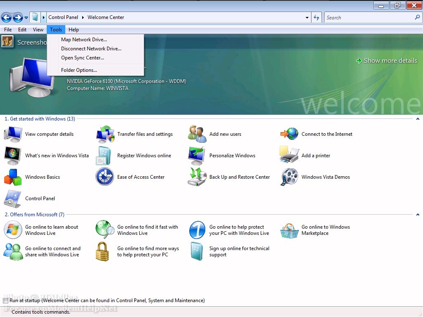
Task: Enable the Run at startup checkbox
Action: (5, 300)
